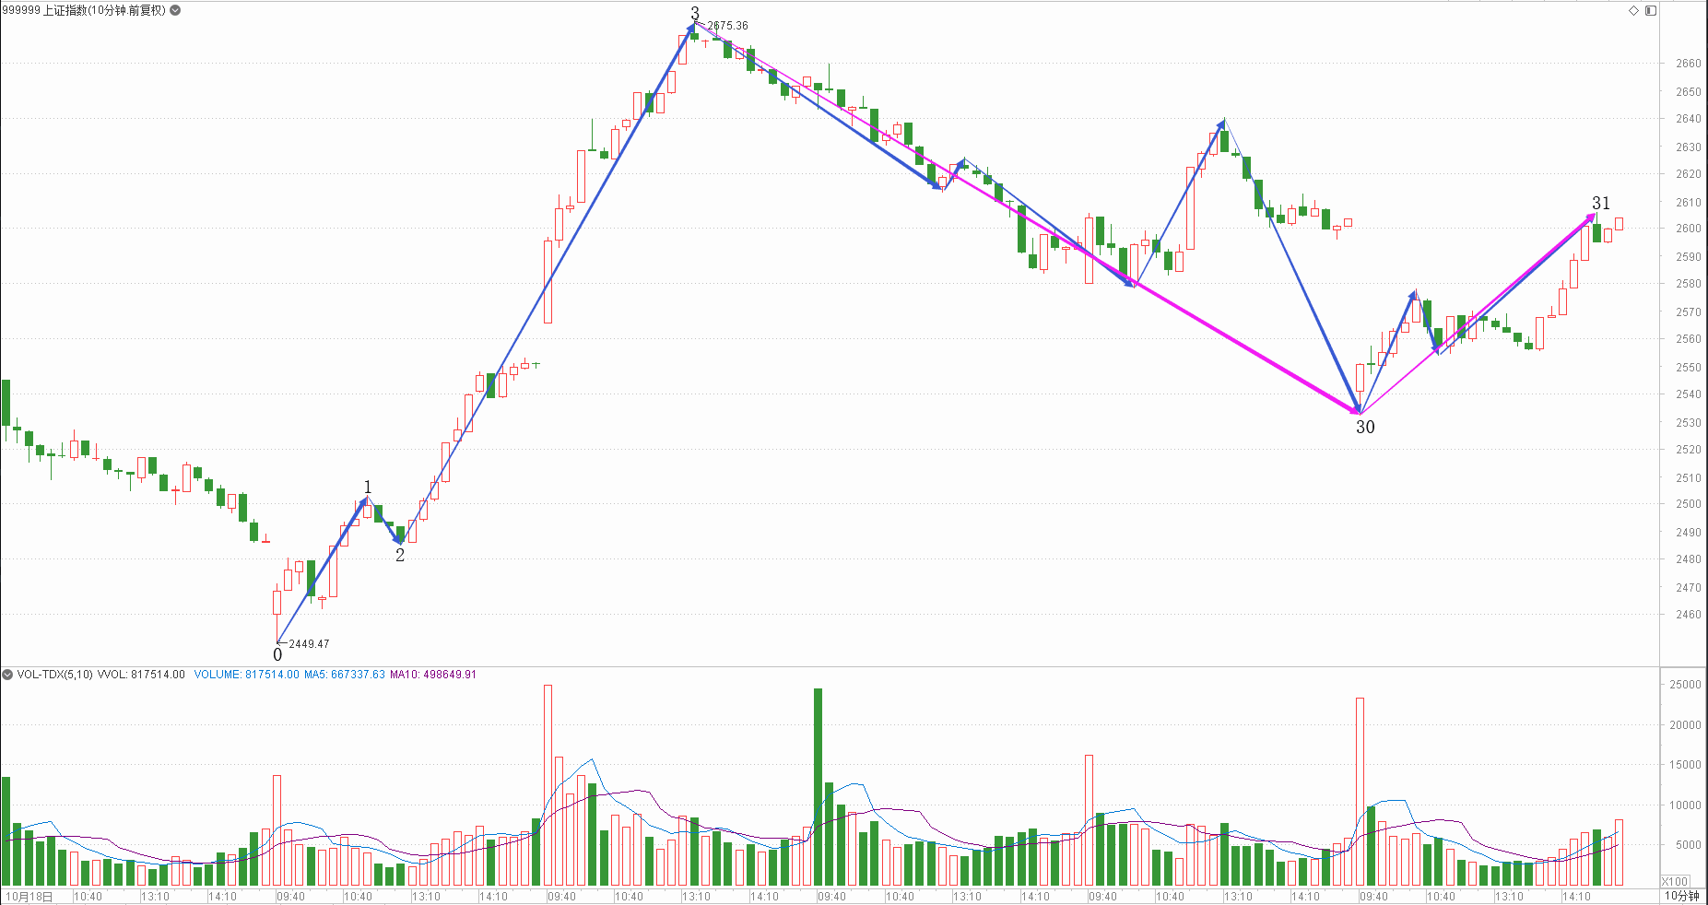
Task: Expand the VOL-TDX indicator dropdown arrow
Action: 7,675
